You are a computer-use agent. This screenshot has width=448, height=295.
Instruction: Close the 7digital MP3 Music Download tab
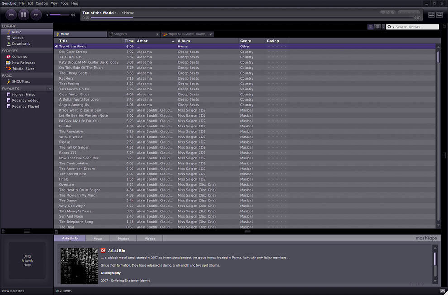(x=210, y=34)
